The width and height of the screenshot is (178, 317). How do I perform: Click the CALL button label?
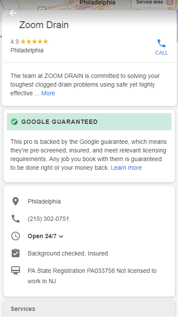(x=162, y=53)
